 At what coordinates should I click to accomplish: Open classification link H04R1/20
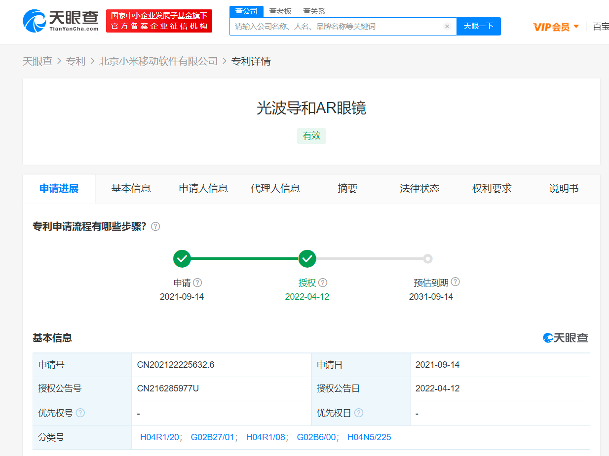point(159,438)
